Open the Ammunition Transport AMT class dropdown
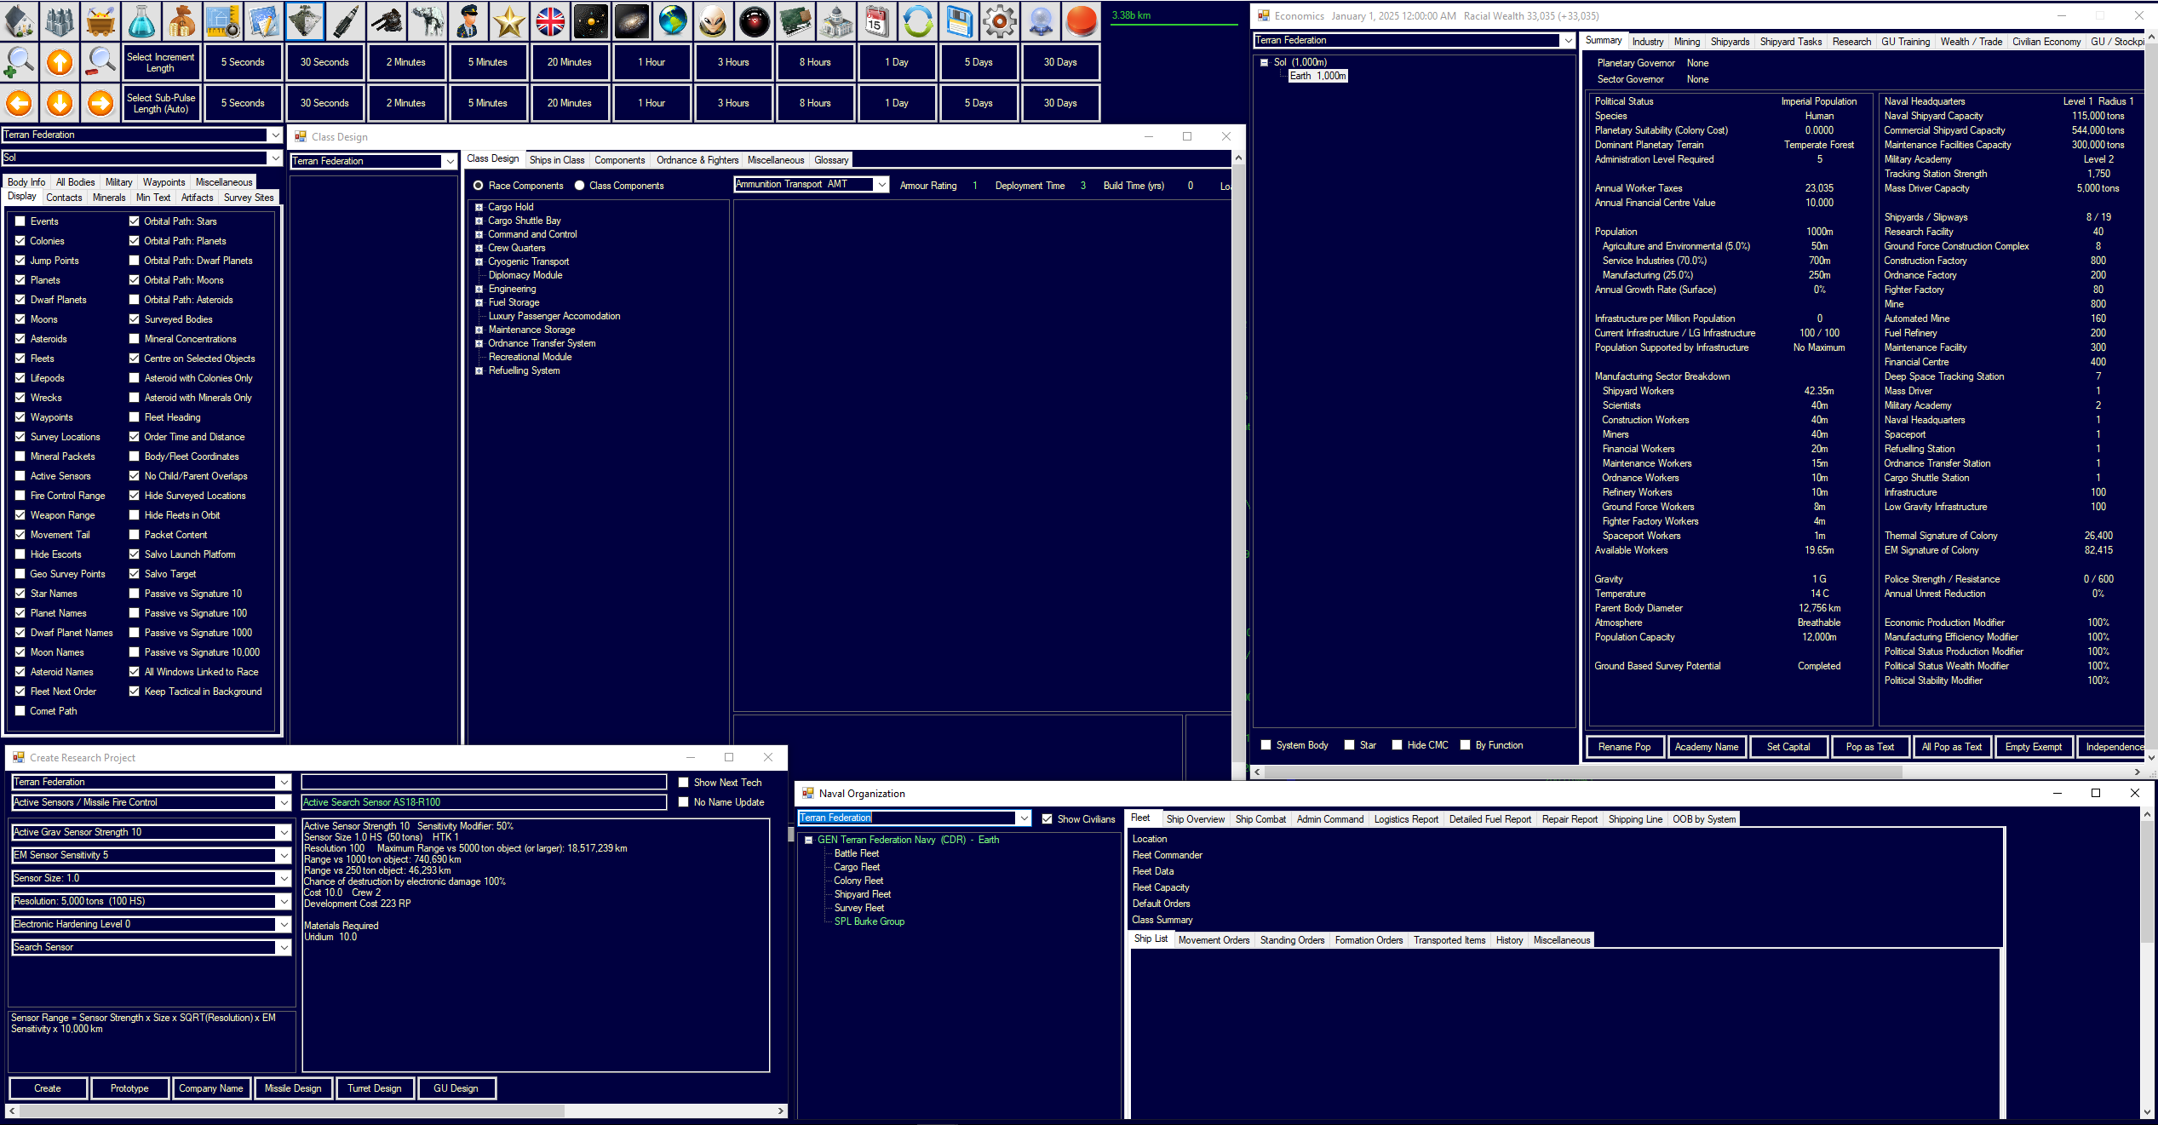The height and width of the screenshot is (1125, 2158). coord(882,185)
